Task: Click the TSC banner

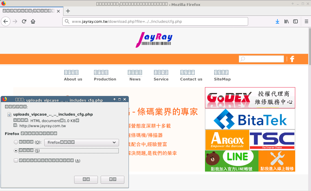Action: (272, 140)
